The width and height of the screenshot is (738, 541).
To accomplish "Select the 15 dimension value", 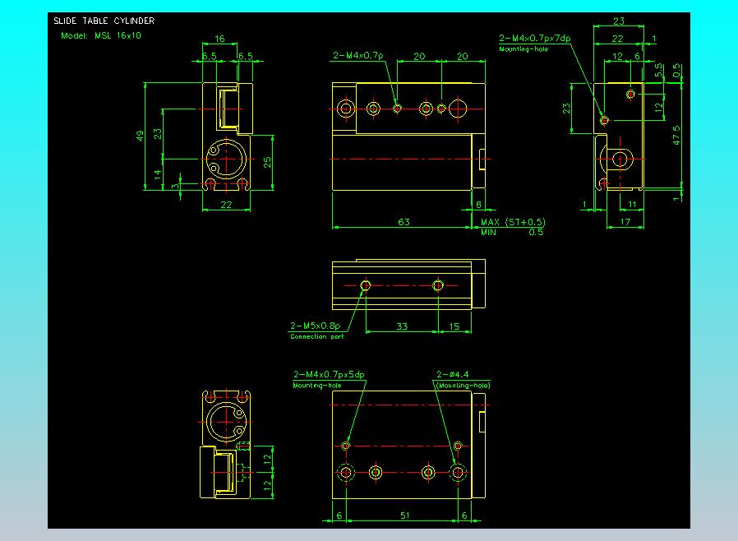I will (454, 326).
